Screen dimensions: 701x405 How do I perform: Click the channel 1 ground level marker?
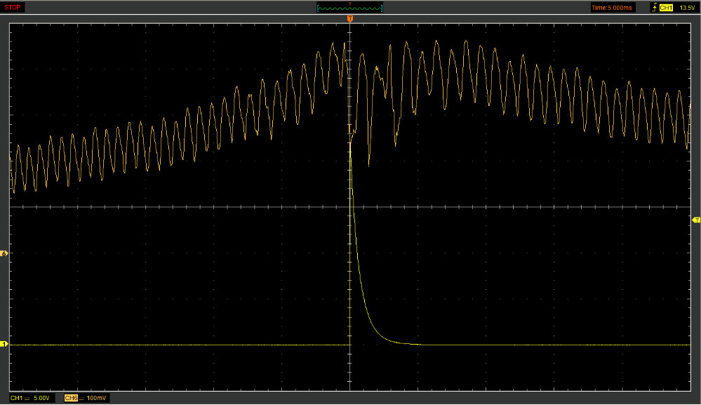4,345
